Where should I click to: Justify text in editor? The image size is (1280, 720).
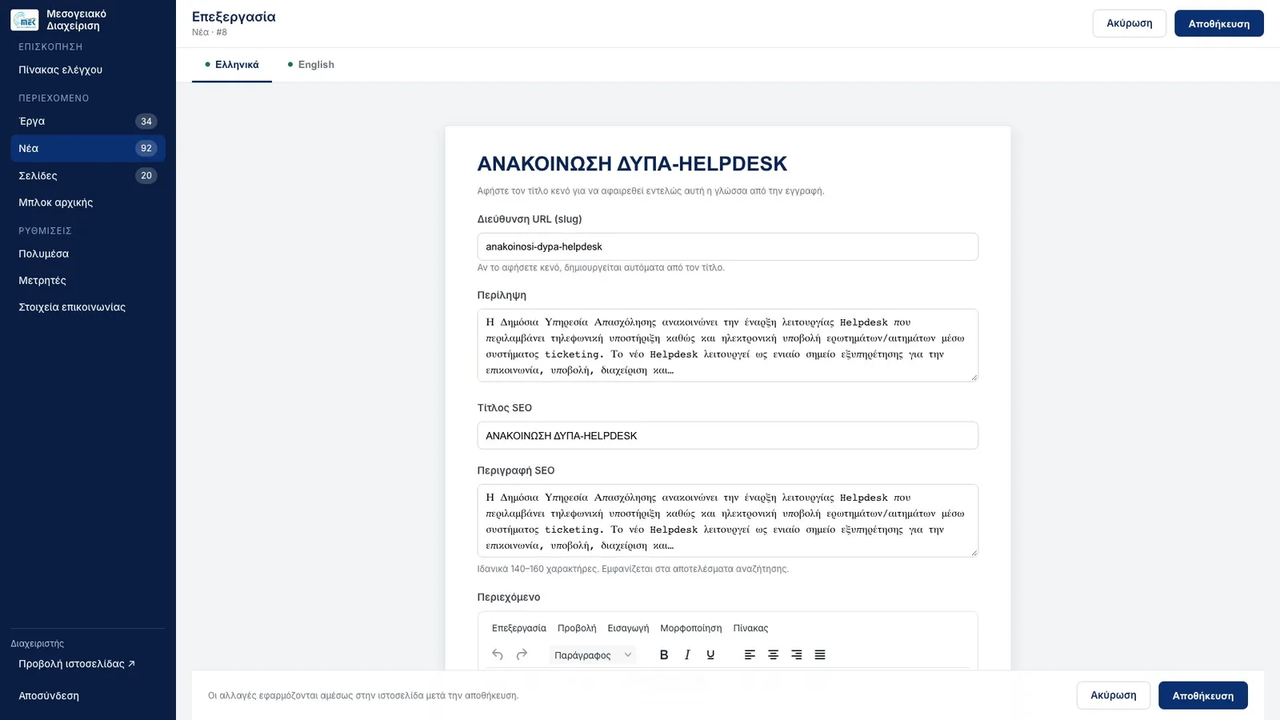[820, 654]
